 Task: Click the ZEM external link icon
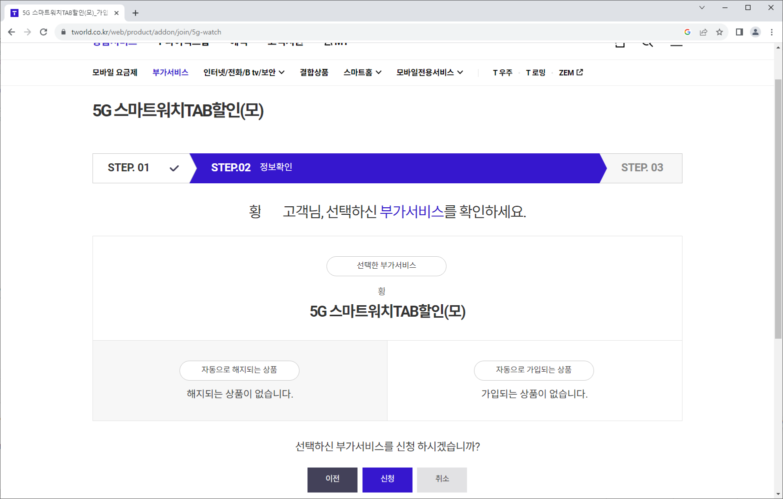pos(580,72)
